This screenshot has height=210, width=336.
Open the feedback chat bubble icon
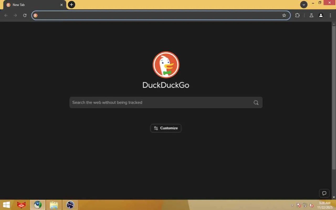(x=324, y=193)
